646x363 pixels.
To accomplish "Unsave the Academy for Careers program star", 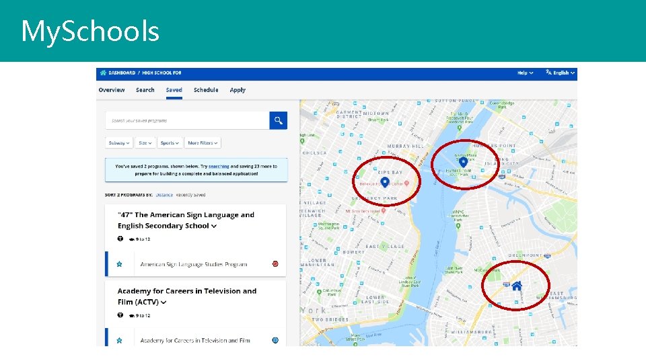I will (x=120, y=340).
